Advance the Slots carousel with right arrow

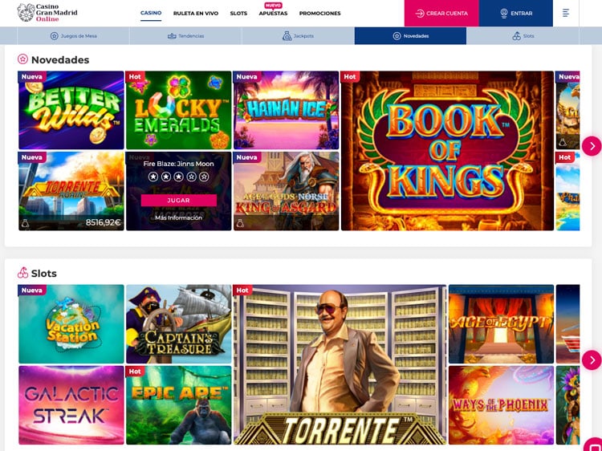(592, 360)
